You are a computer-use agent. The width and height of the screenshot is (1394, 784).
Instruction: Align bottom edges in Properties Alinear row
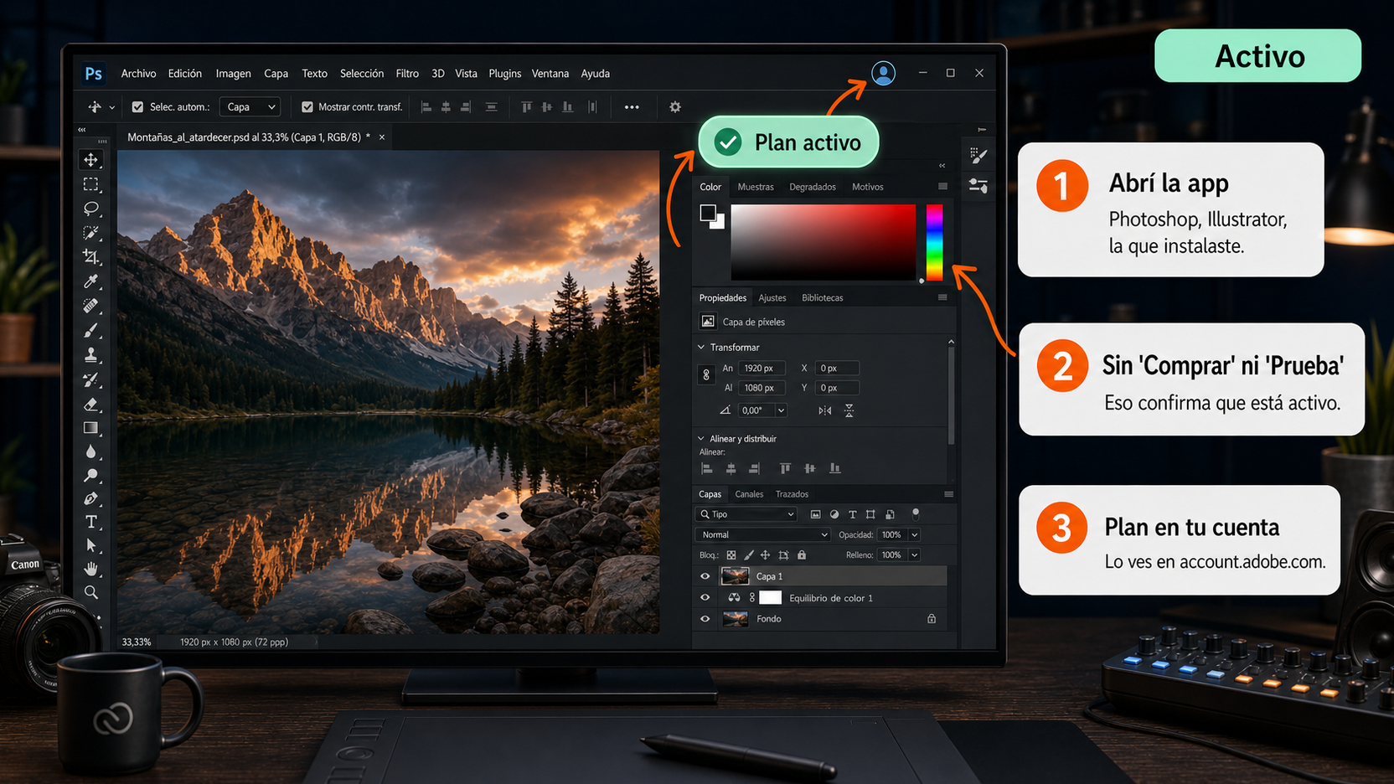tap(834, 469)
